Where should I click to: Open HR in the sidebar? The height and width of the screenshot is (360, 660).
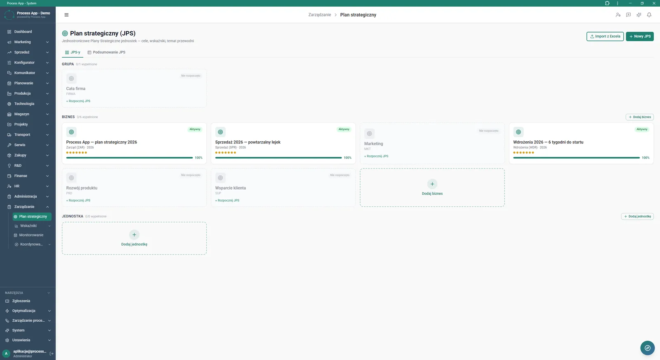click(x=28, y=186)
